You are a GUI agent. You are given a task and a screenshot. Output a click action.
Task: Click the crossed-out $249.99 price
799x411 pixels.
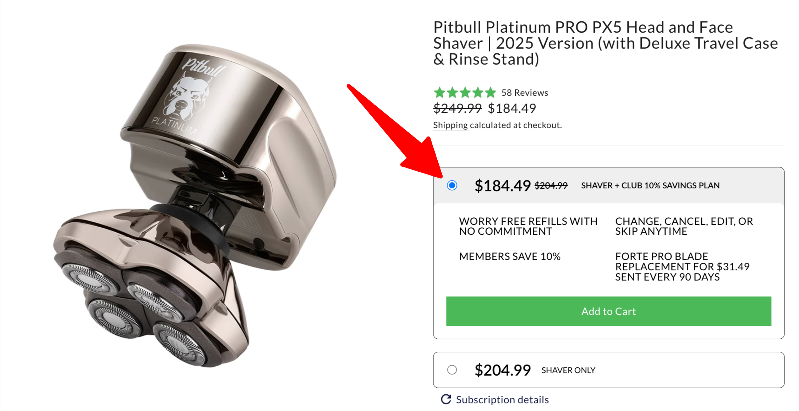[457, 109]
